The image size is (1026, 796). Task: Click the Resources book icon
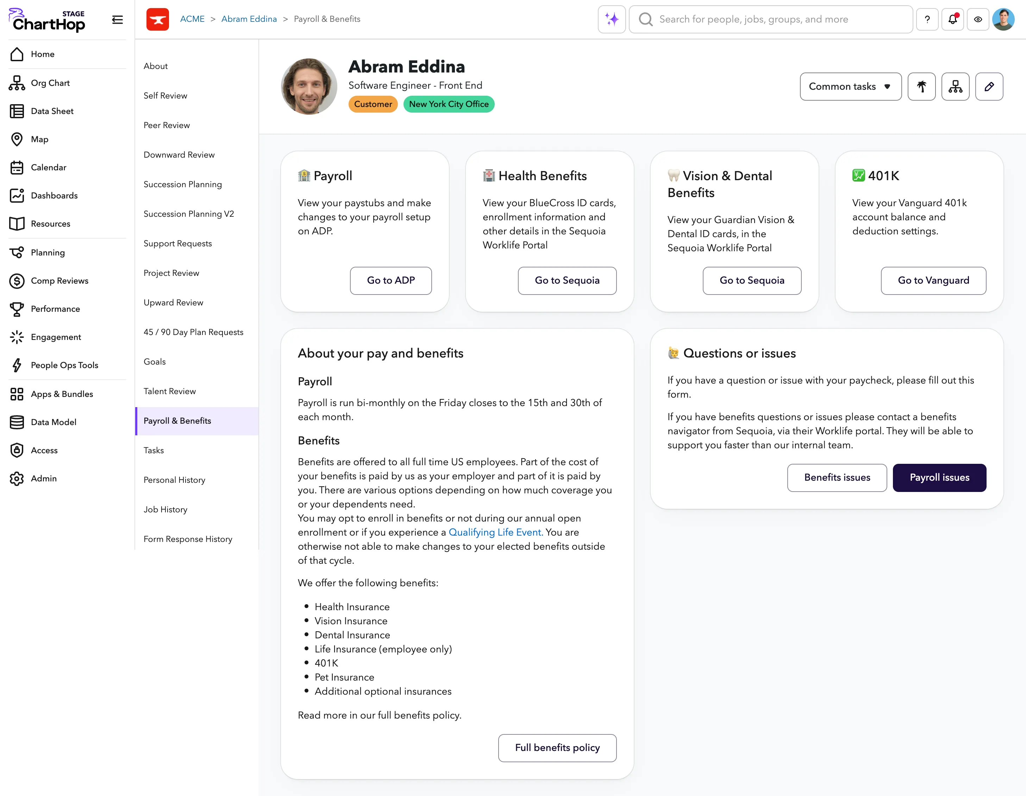[x=17, y=224]
